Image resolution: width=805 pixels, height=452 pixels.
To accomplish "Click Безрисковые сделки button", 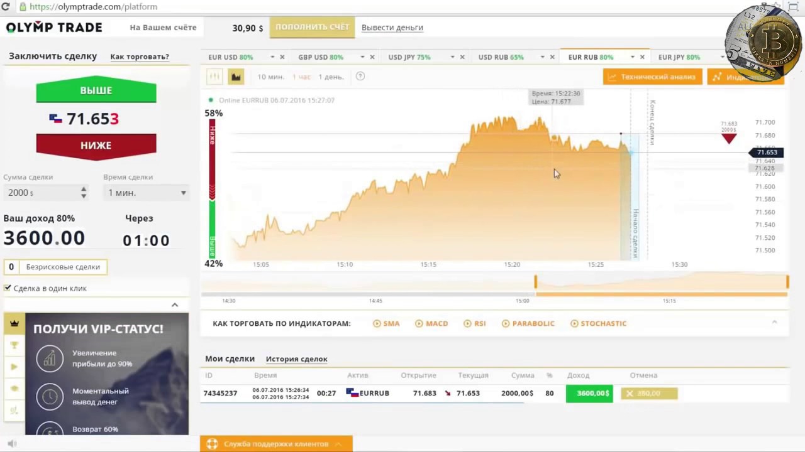I will 55,267.
